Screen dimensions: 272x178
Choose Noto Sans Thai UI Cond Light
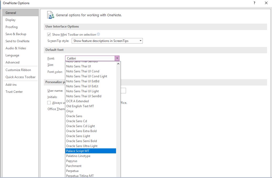(x=91, y=76)
